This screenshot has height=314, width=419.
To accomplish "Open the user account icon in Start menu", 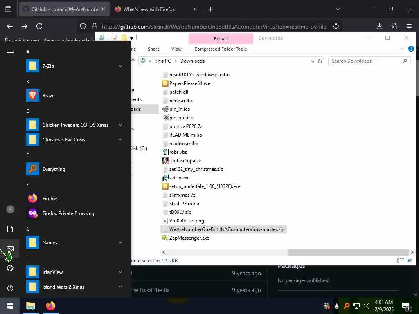I will click(x=10, y=209).
